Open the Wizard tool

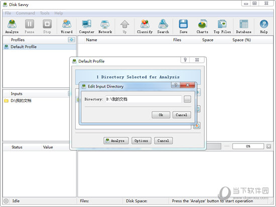click(x=67, y=27)
